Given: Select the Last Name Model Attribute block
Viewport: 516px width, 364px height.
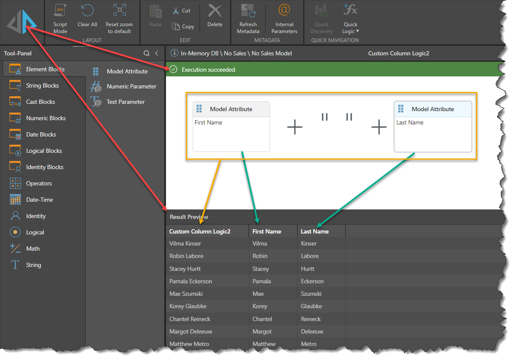Looking at the screenshot, I should pyautogui.click(x=433, y=126).
